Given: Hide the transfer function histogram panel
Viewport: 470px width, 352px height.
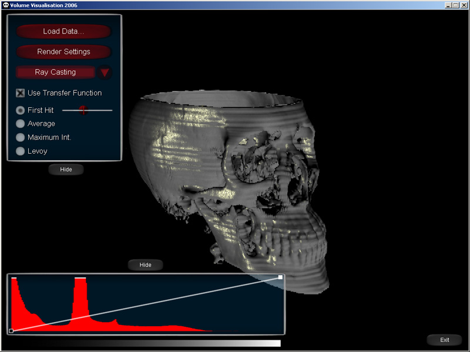Looking at the screenshot, I should (145, 265).
